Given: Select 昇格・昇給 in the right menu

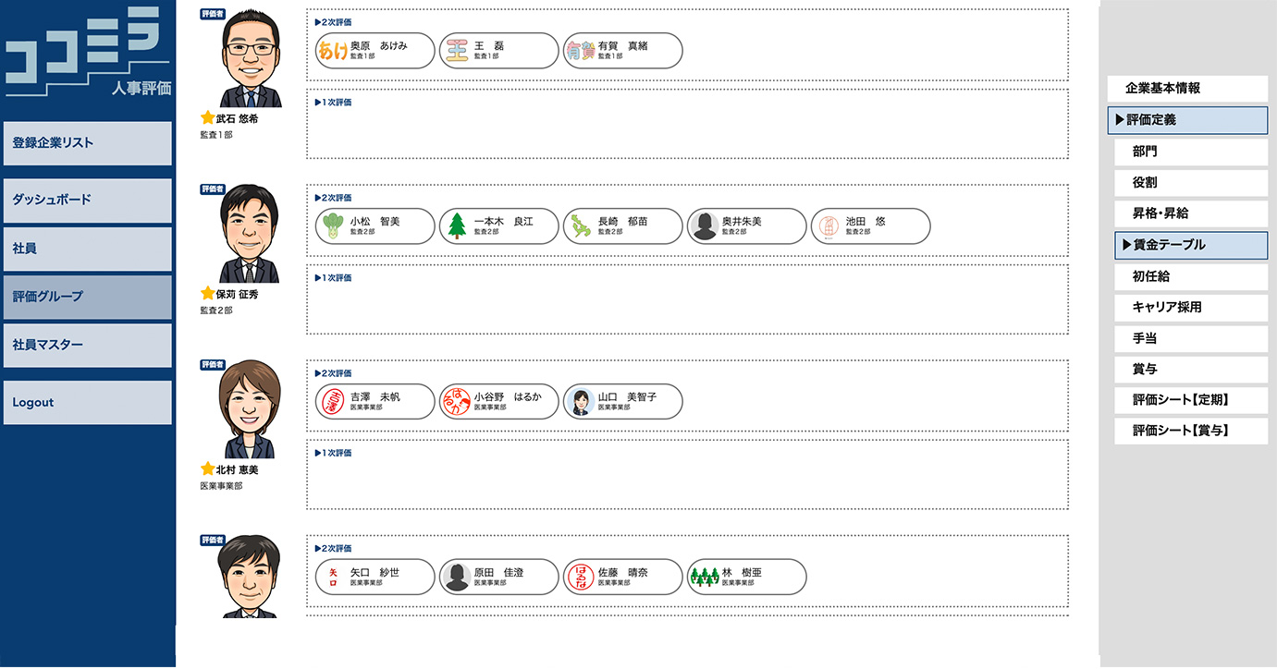Looking at the screenshot, I should [x=1190, y=213].
